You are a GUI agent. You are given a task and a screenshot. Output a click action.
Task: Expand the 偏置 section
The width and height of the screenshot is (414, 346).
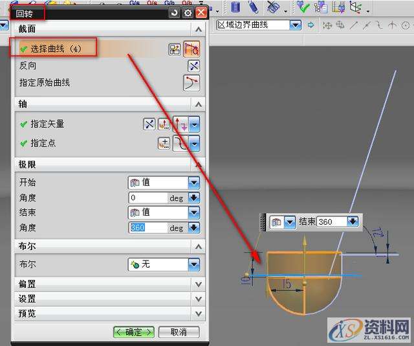pyautogui.click(x=198, y=284)
